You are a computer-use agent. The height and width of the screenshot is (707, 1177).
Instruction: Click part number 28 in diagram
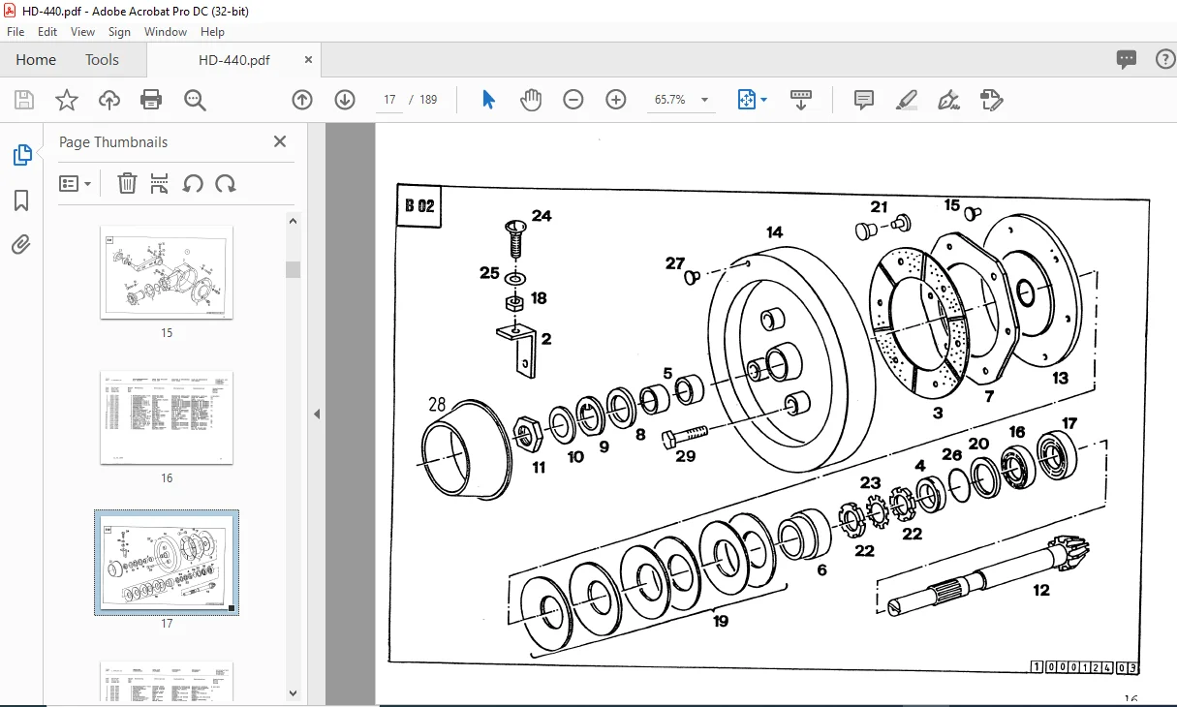point(437,405)
